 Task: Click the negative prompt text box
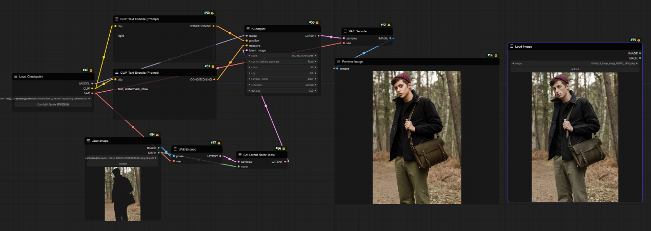pos(164,102)
